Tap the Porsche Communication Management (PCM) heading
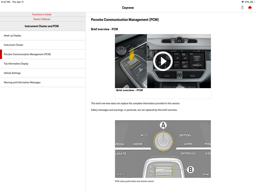Viewport: 256px width, 192px height. click(125, 20)
